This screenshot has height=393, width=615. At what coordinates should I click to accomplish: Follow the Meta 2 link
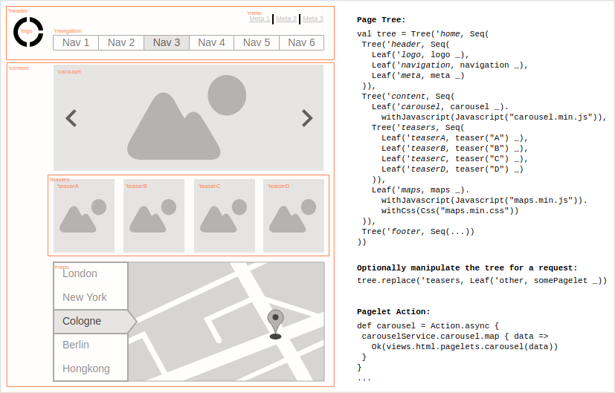pos(286,19)
